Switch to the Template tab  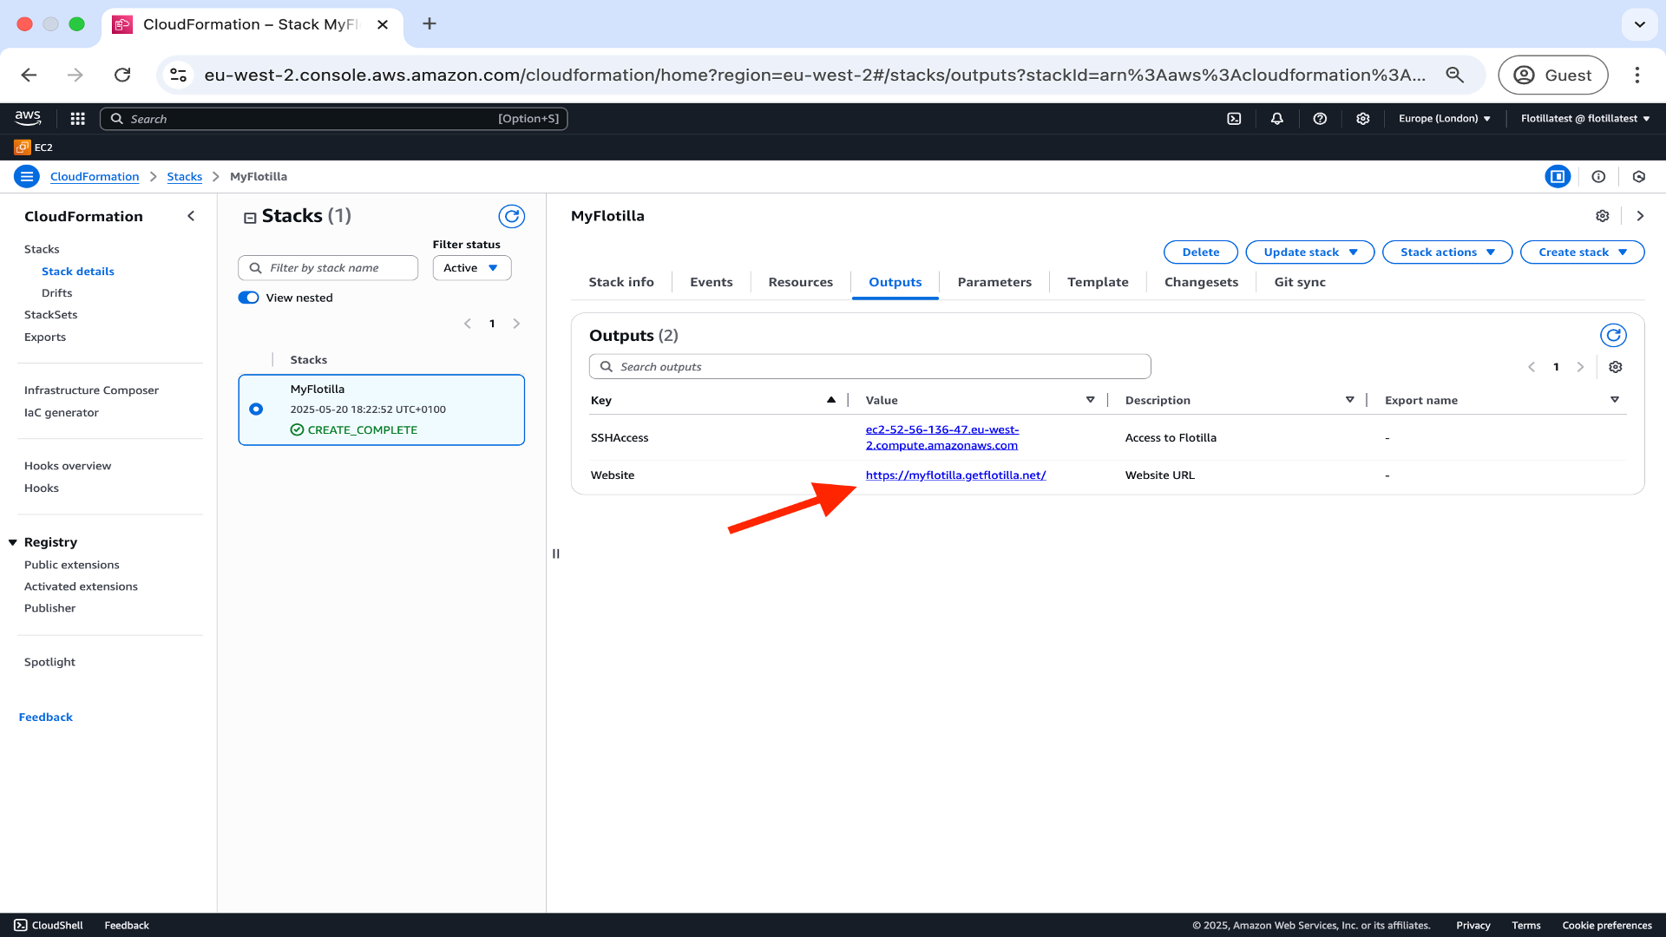(x=1098, y=282)
